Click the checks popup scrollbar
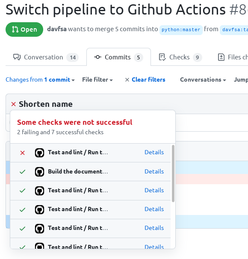 pyautogui.click(x=173, y=174)
